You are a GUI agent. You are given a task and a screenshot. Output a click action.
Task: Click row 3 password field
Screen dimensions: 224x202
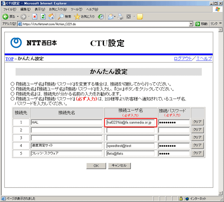tap(174, 138)
